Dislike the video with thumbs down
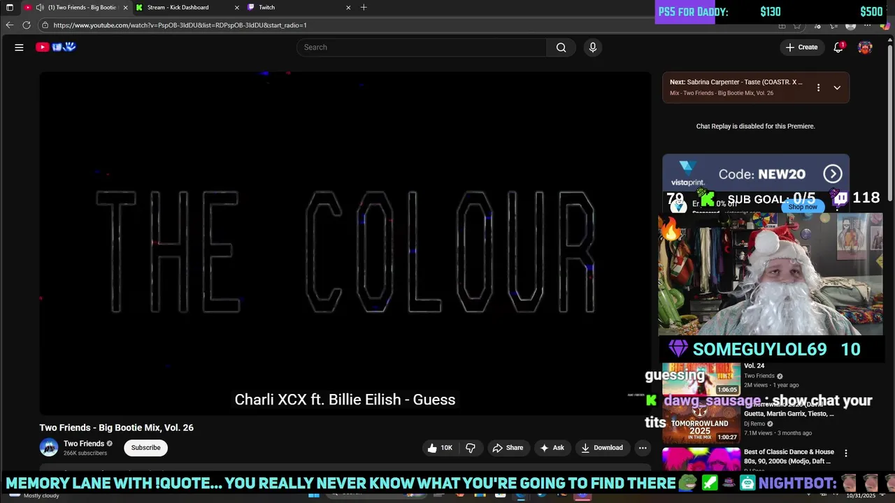Screen dimensions: 895x503 pyautogui.click(x=471, y=448)
